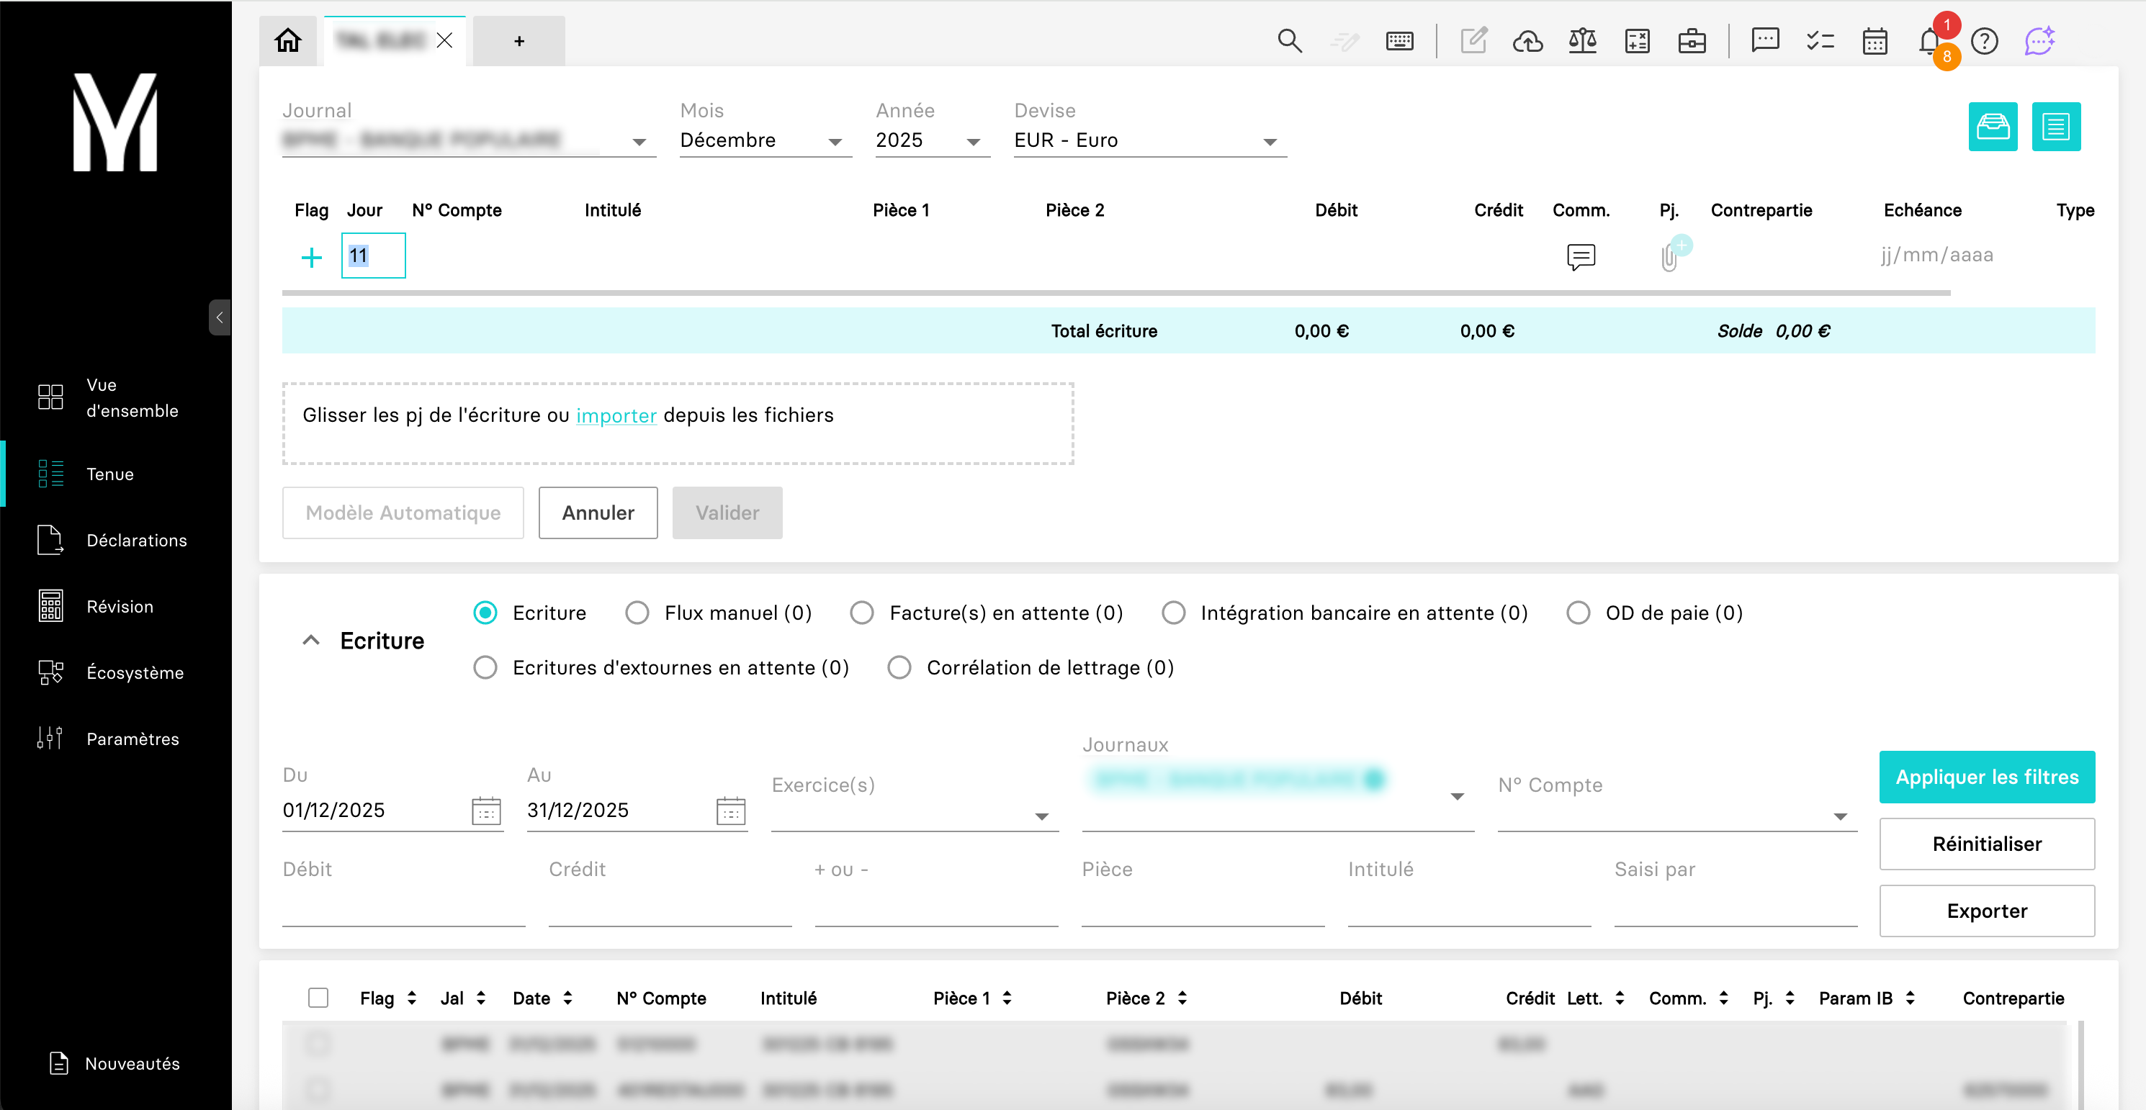Viewport: 2146px width, 1110px height.
Task: Open a new tab with plus
Action: click(x=519, y=41)
